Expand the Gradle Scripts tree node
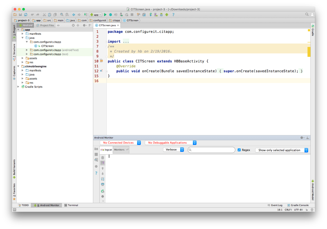Viewport: 327px width, 229px height. (x=19, y=87)
